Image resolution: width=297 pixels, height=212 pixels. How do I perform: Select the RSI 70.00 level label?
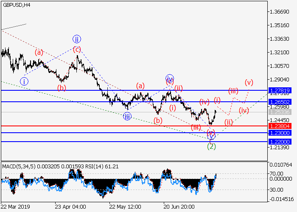278,173
